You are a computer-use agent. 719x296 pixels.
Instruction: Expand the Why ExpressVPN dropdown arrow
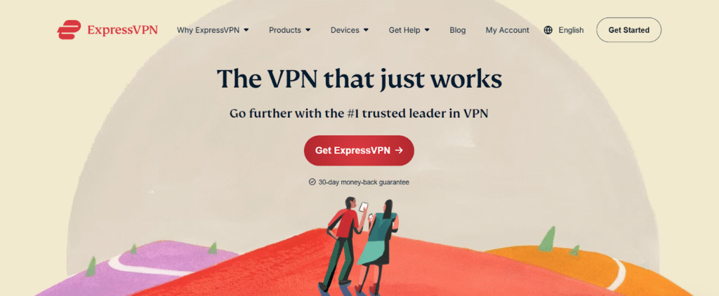[246, 30]
